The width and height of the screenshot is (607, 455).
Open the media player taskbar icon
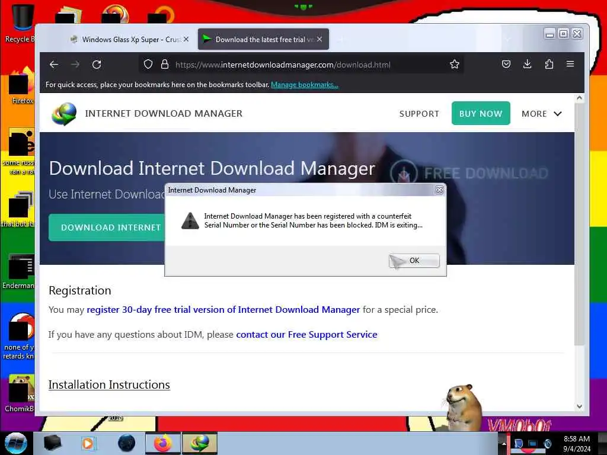[x=88, y=443]
